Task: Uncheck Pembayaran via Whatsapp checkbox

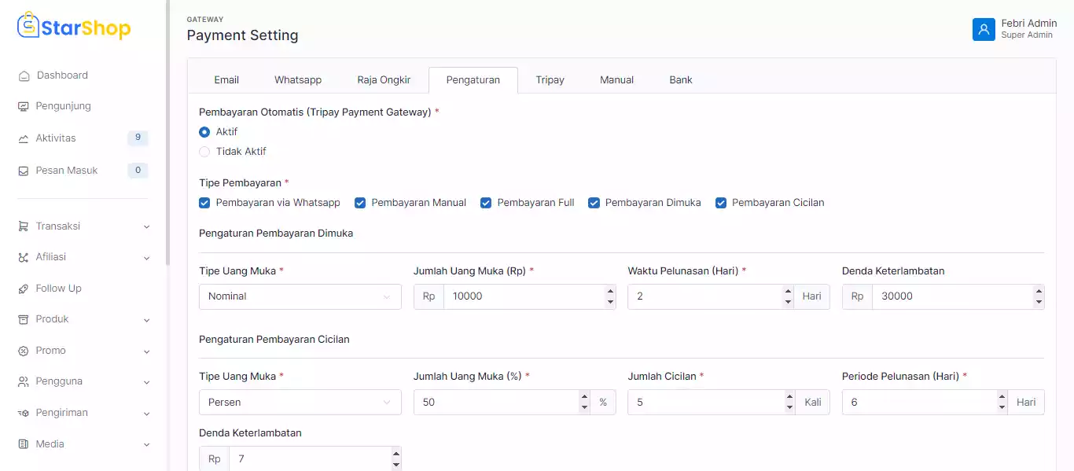Action: pyautogui.click(x=204, y=203)
